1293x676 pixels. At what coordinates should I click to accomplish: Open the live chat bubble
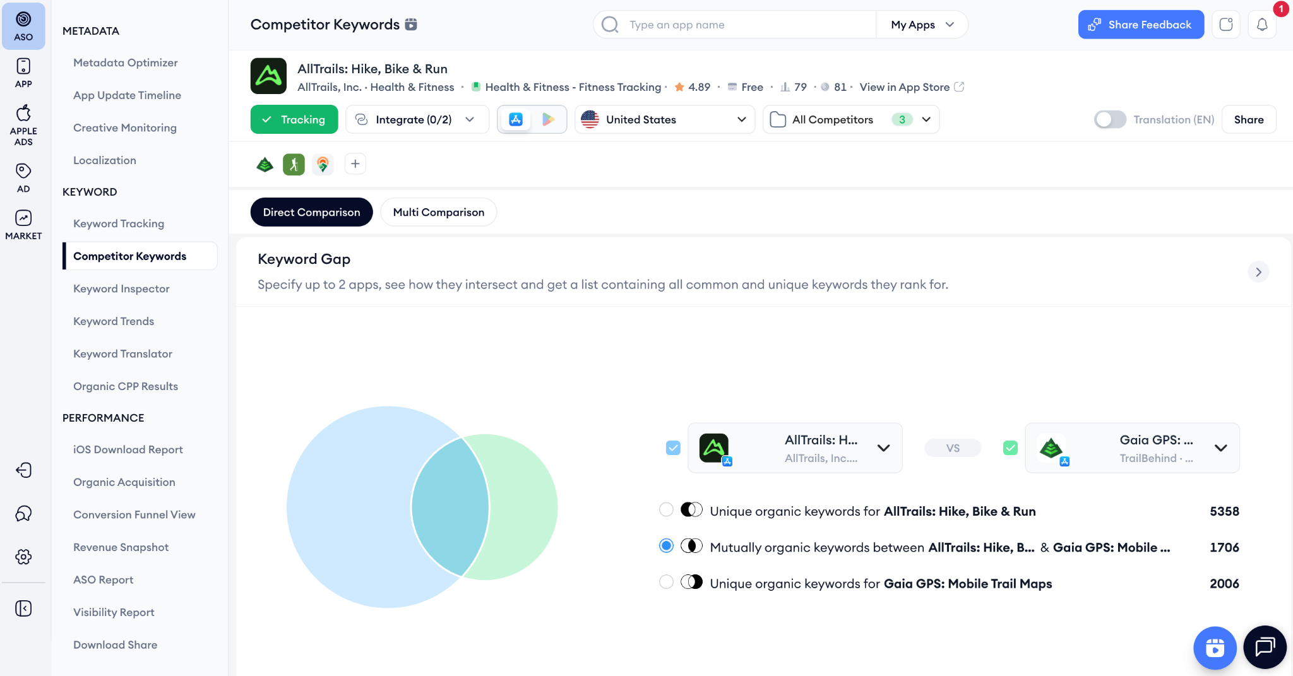1265,647
